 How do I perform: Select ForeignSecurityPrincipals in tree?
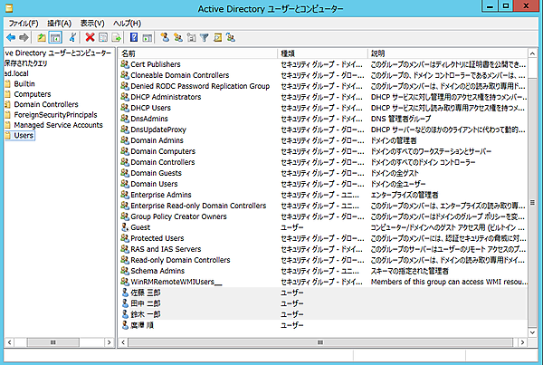[x=55, y=115]
